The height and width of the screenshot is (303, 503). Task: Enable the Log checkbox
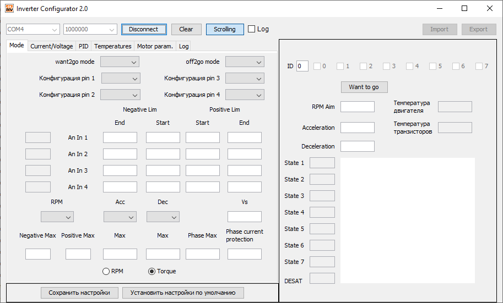252,29
